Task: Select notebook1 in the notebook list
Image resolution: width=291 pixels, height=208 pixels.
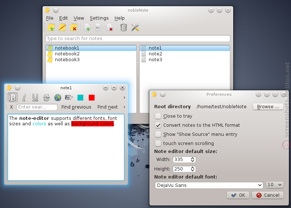Action: click(x=91, y=48)
